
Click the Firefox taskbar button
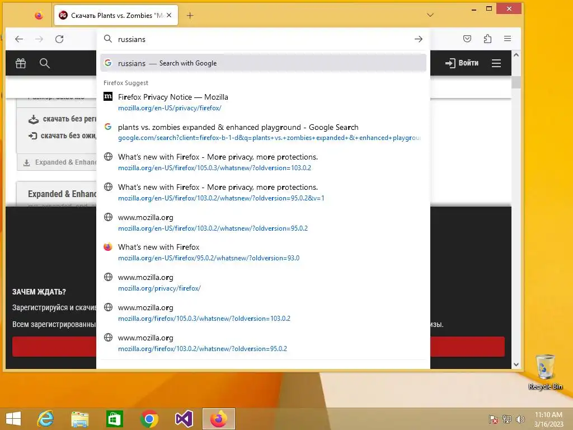[219, 419]
